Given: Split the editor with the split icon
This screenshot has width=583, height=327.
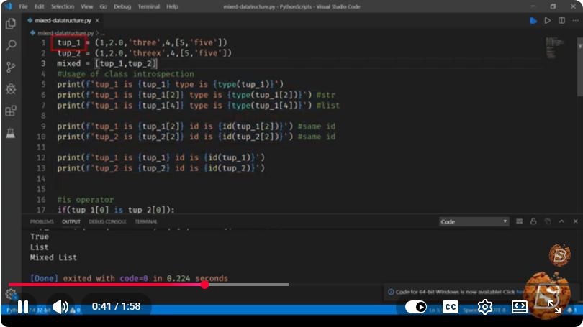Looking at the screenshot, I should click(561, 20).
